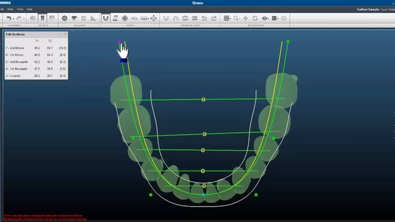This screenshot has width=395, height=222.
Task: Click the hourglass-shaped modify icon
Action: click(115, 18)
